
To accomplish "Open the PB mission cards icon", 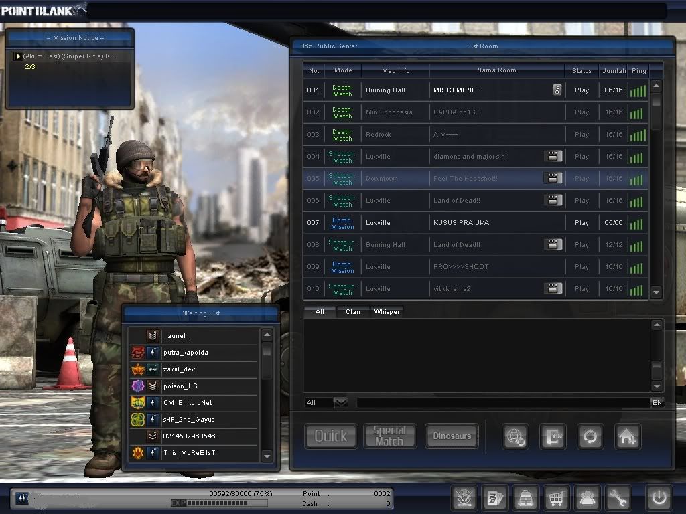I will tap(494, 497).
